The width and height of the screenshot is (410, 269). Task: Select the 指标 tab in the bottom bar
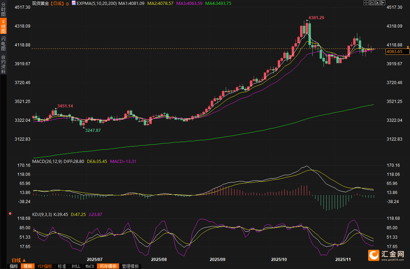tap(14, 266)
